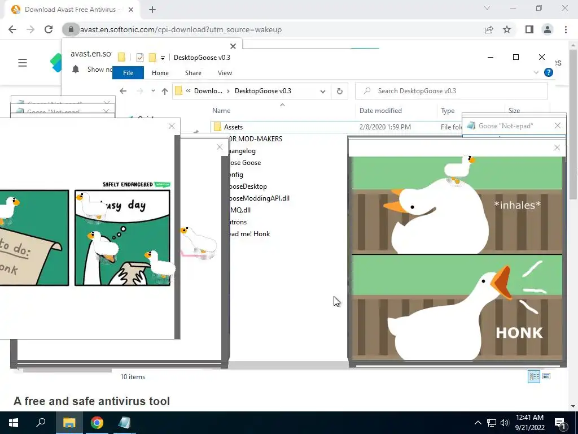Sort files by the Name column
Screen dimensions: 578x434
point(221,111)
